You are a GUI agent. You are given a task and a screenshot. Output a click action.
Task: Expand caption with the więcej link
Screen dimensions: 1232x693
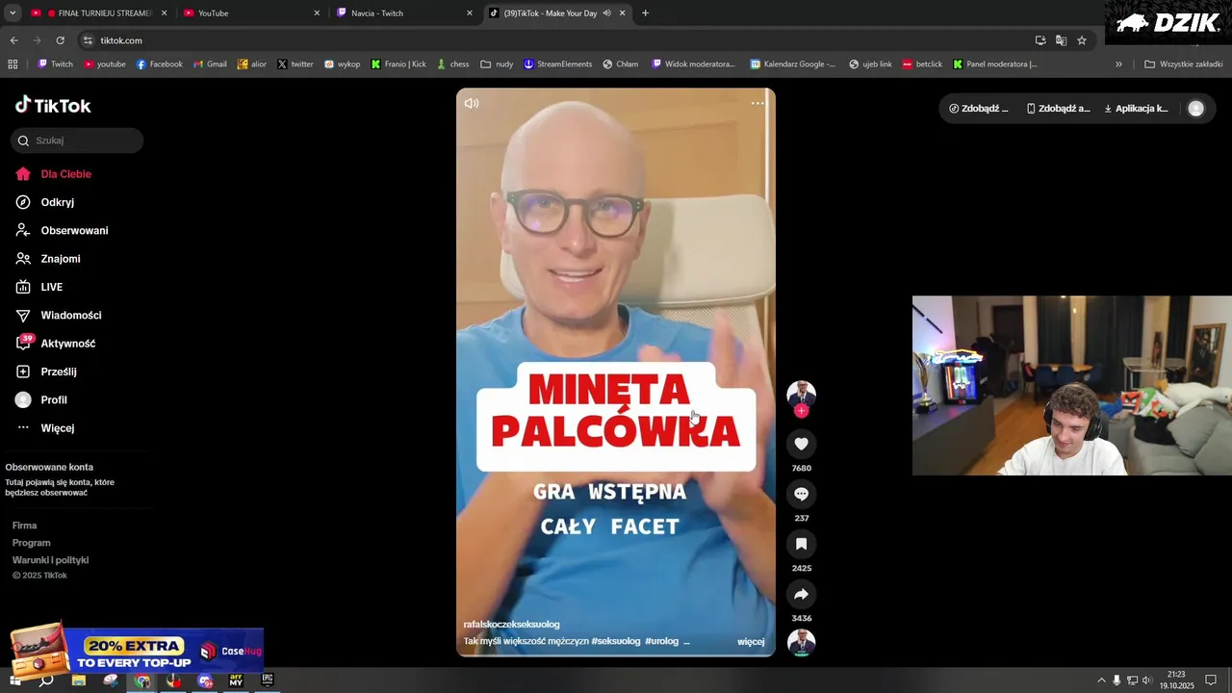pos(751,641)
